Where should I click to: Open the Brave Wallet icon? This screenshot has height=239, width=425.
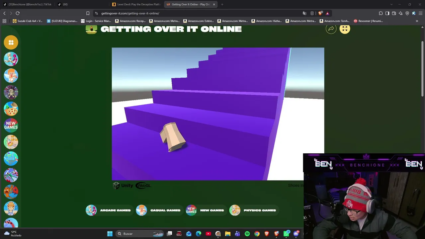coord(394,13)
